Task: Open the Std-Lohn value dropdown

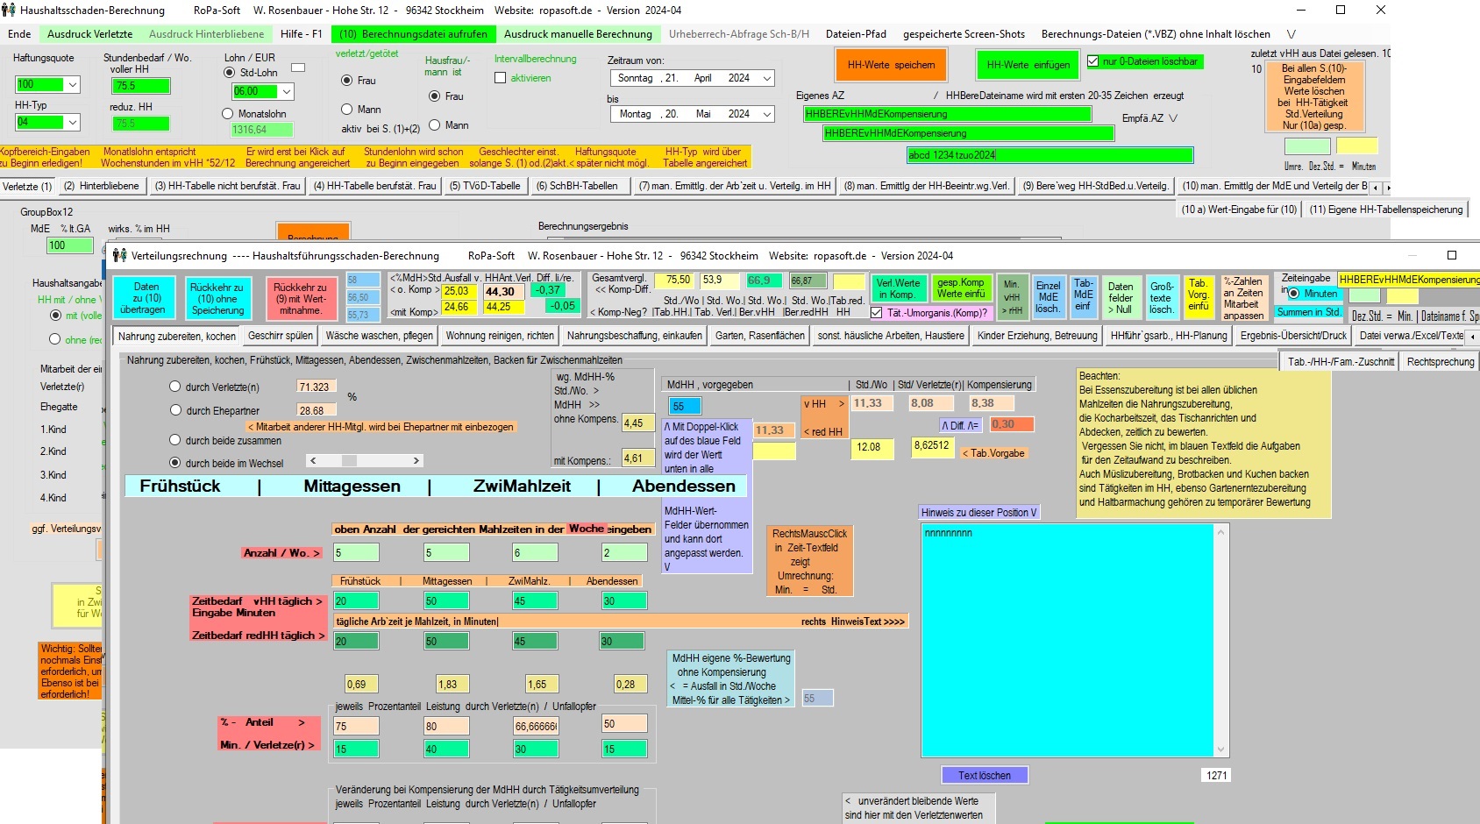Action: (287, 91)
